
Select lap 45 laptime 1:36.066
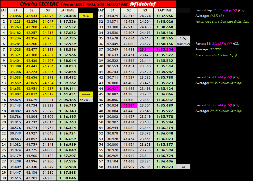pos(165,94)
